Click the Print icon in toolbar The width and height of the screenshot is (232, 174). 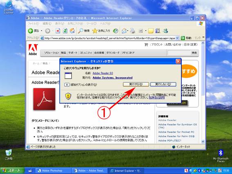[x=133, y=31]
